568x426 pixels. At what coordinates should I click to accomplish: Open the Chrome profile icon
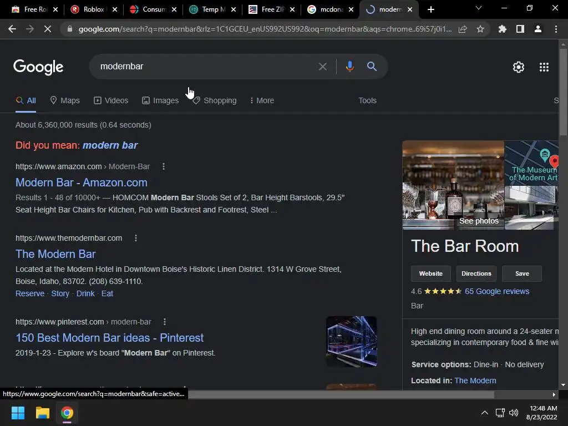[x=538, y=29]
